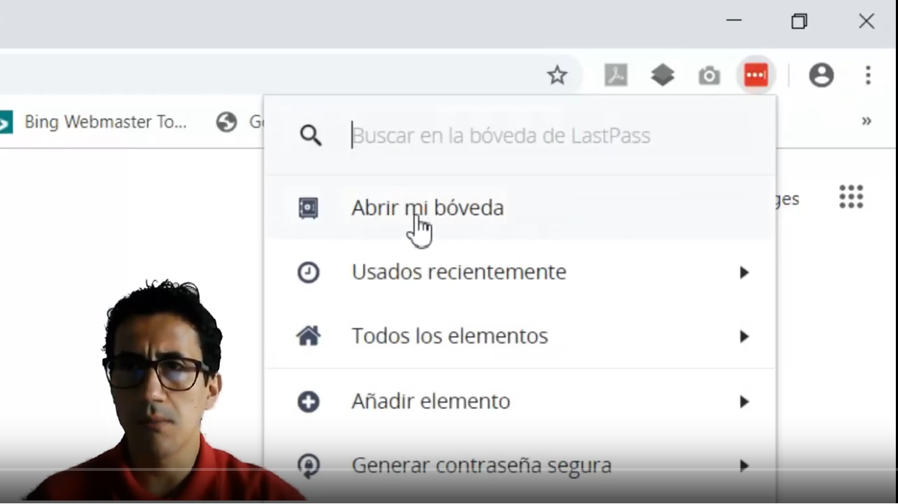Image resolution: width=898 pixels, height=504 pixels.
Task: Expand the 'Generar contraseña segura' submenu arrow
Action: [744, 466]
